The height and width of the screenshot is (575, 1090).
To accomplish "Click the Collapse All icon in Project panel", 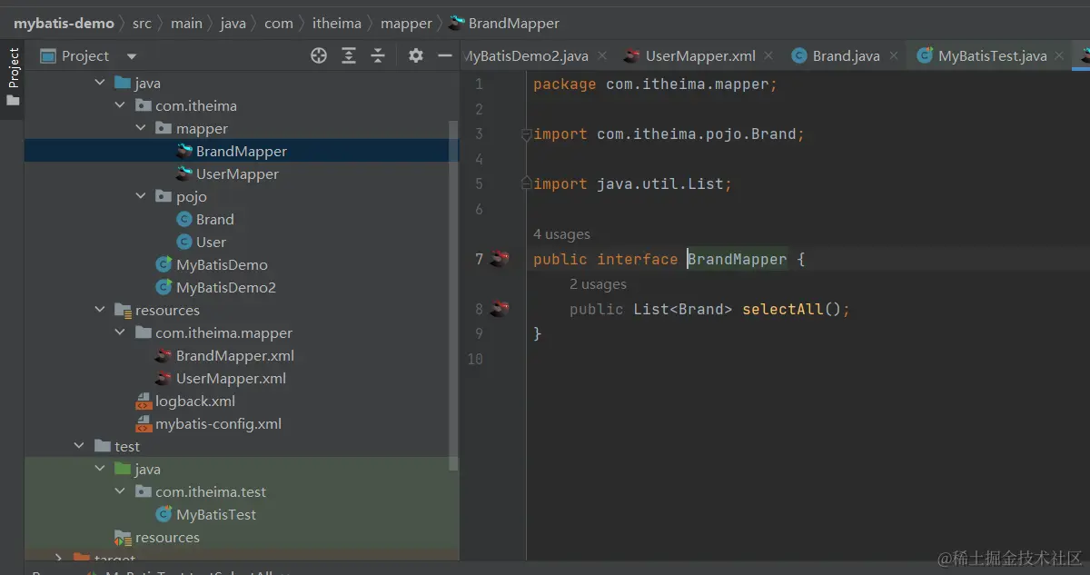I will tap(378, 55).
